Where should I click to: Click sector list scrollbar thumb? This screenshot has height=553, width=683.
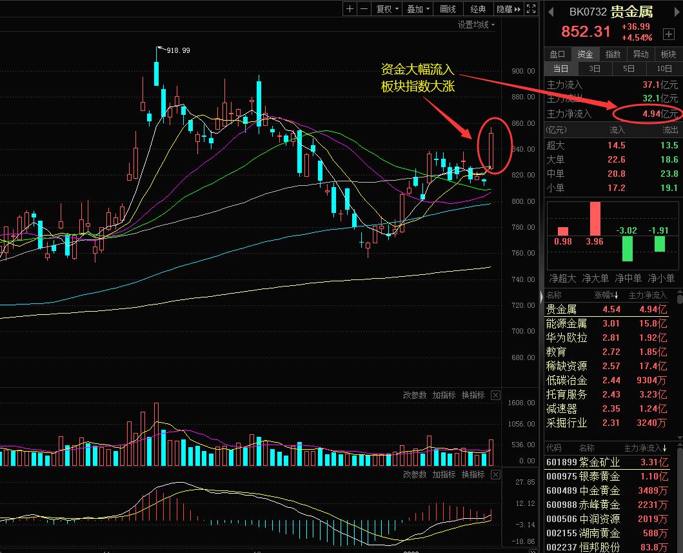point(680,299)
